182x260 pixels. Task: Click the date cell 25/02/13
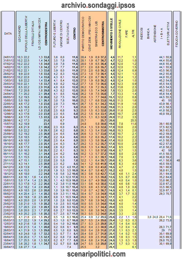pyautogui.click(x=9, y=217)
